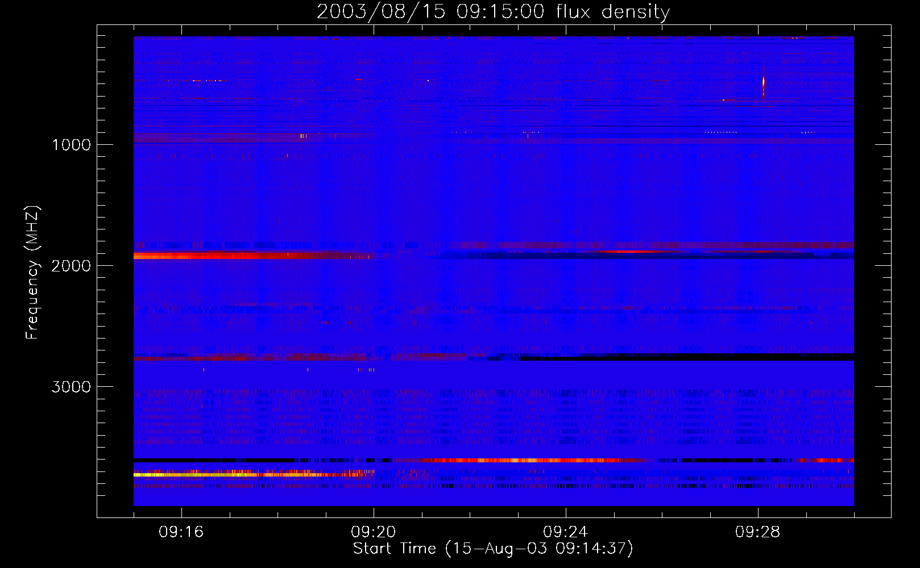The height and width of the screenshot is (568, 920).
Task: Click the 09:28 time tick label
Action: pos(758,532)
